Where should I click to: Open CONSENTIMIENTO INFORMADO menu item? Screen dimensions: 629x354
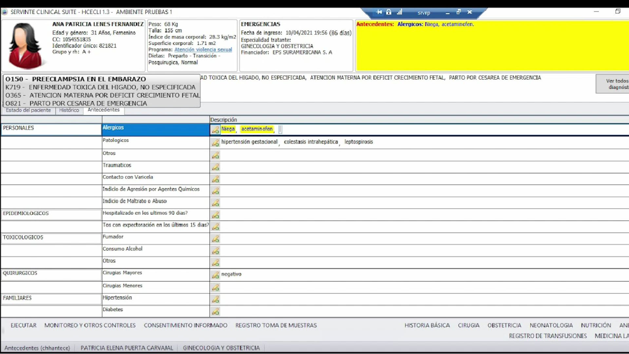[x=185, y=325]
